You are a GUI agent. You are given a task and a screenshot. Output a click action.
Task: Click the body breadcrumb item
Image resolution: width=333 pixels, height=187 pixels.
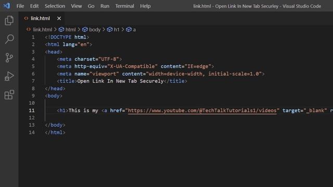tap(92, 30)
